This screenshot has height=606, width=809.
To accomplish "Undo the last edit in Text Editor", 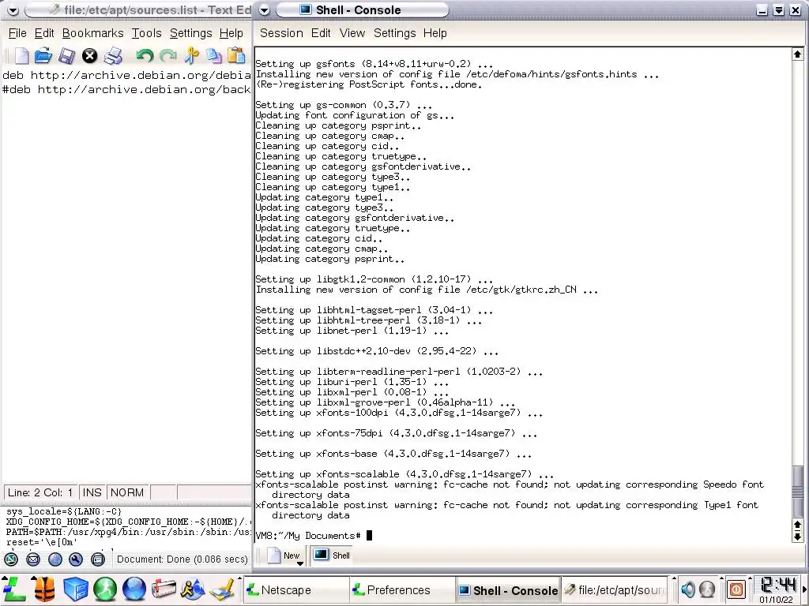I will (145, 56).
